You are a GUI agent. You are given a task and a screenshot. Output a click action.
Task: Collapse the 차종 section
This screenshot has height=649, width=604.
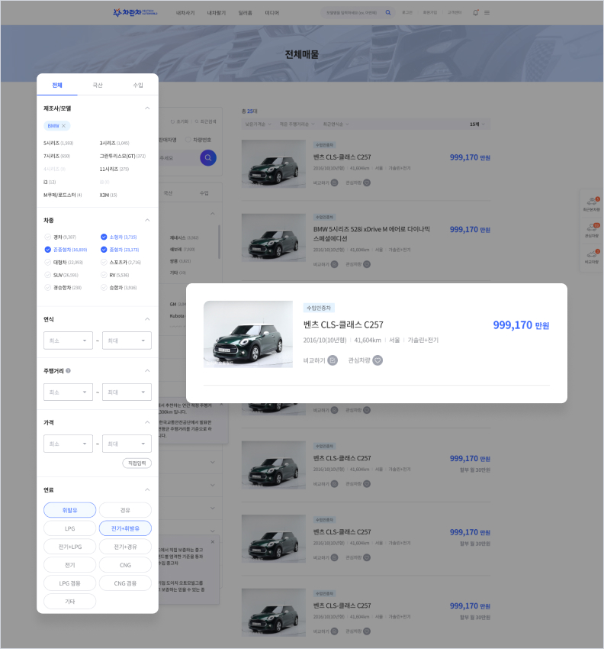pyautogui.click(x=147, y=220)
